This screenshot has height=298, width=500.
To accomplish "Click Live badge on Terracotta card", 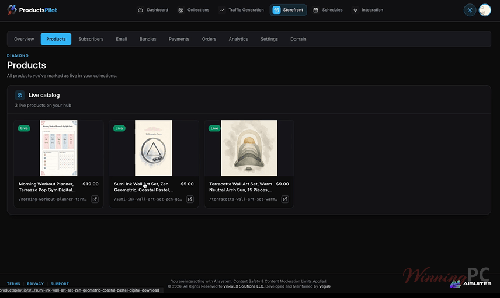I will coord(214,128).
